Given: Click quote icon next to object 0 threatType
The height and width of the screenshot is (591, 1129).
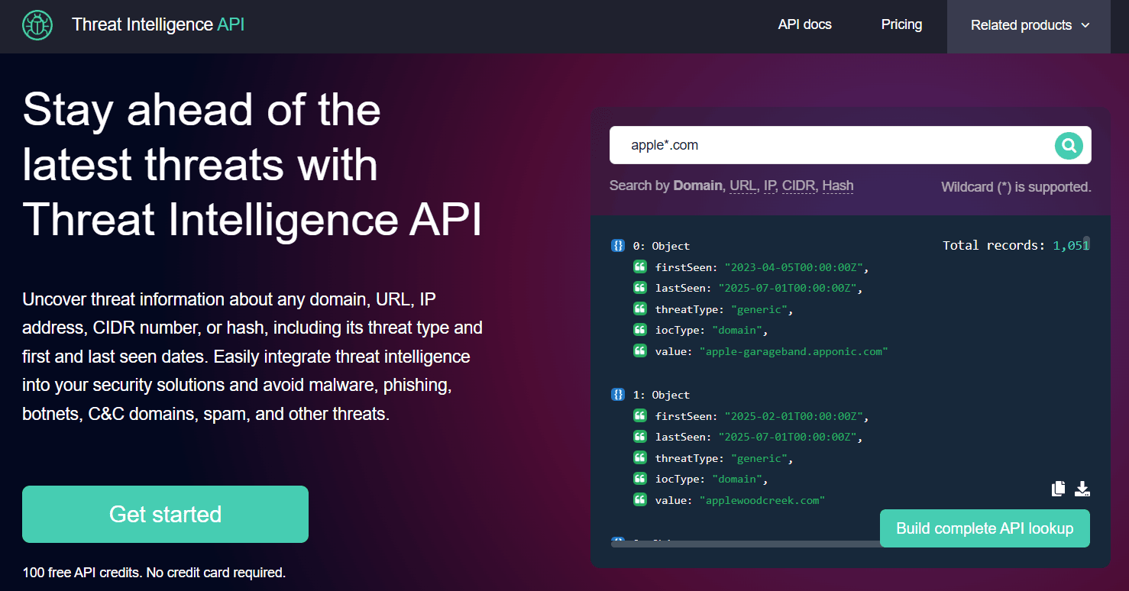Looking at the screenshot, I should (x=640, y=309).
